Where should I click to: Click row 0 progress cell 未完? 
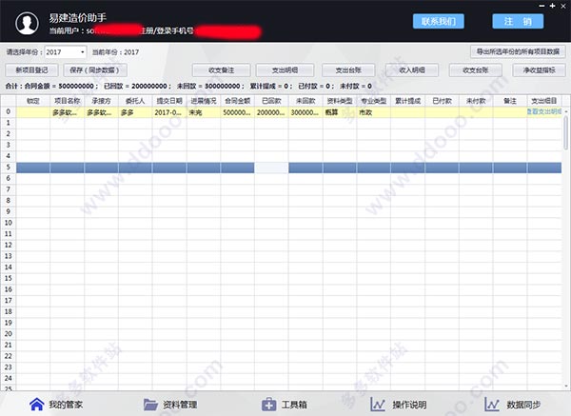[x=204, y=112]
